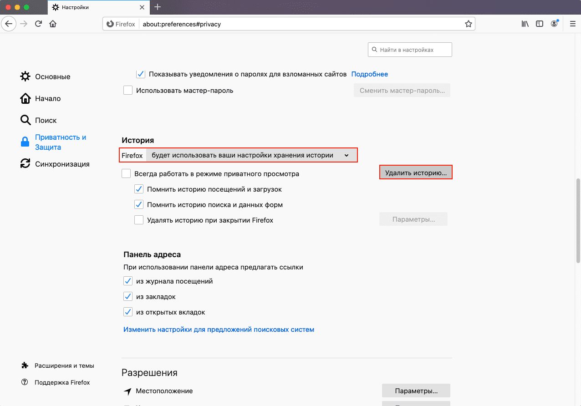The image size is (581, 406).
Task: Click the reload page icon
Action: [x=38, y=24]
